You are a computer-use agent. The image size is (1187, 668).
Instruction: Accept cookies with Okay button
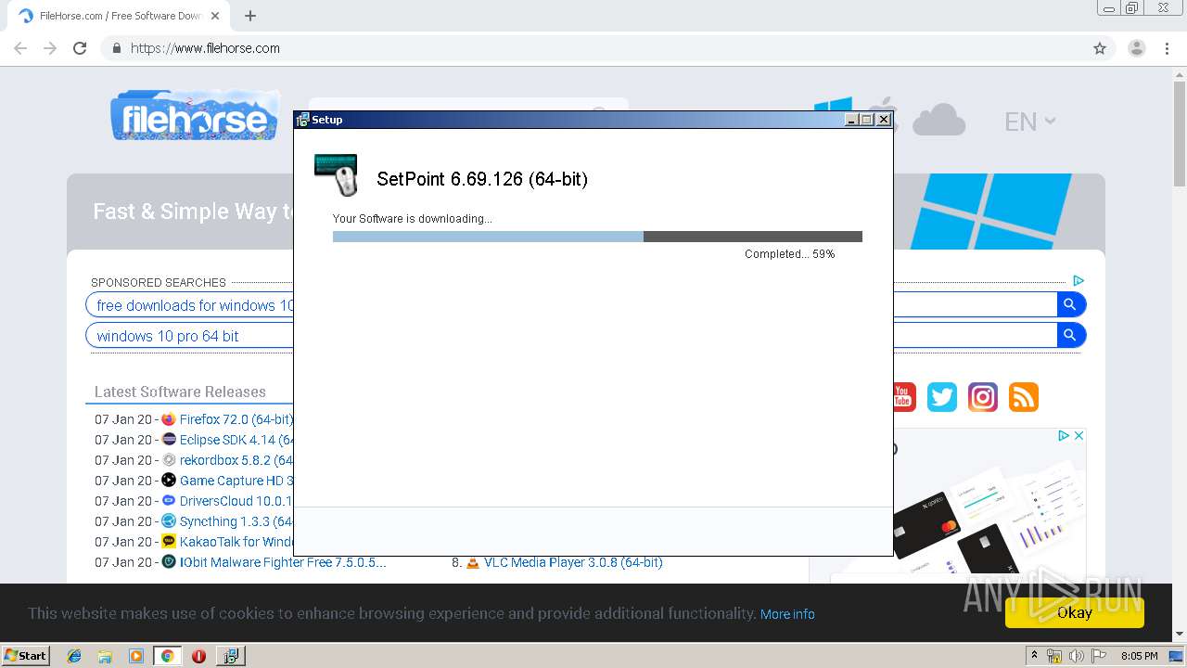pos(1075,612)
